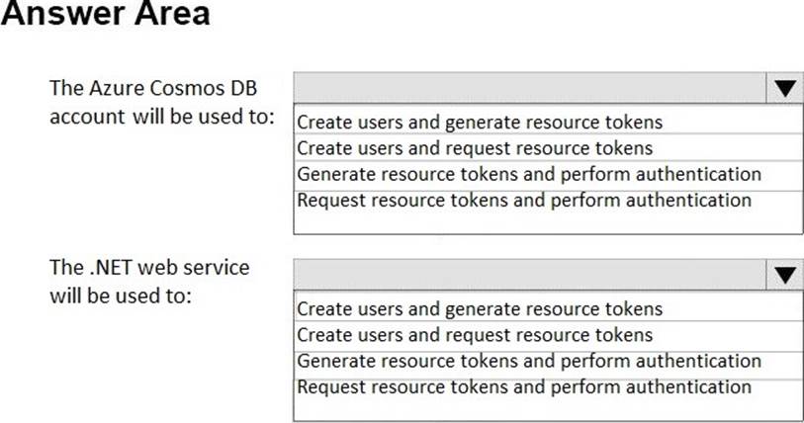Screen dimensions: 804x423
Task: Pick .NET option 'Generate resource tokens and perform authentication'
Action: point(529,360)
